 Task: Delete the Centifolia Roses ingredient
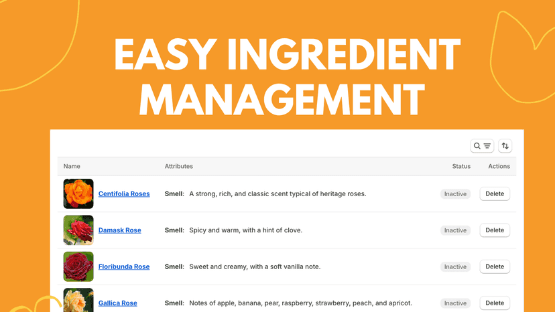pos(495,194)
